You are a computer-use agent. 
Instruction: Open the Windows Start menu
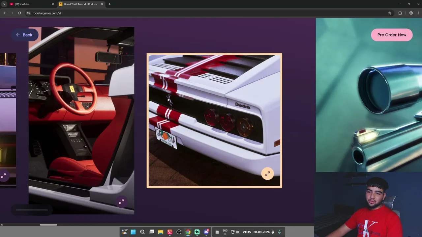coord(133,232)
